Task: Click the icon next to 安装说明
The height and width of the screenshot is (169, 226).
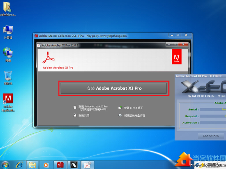Action: (75, 115)
